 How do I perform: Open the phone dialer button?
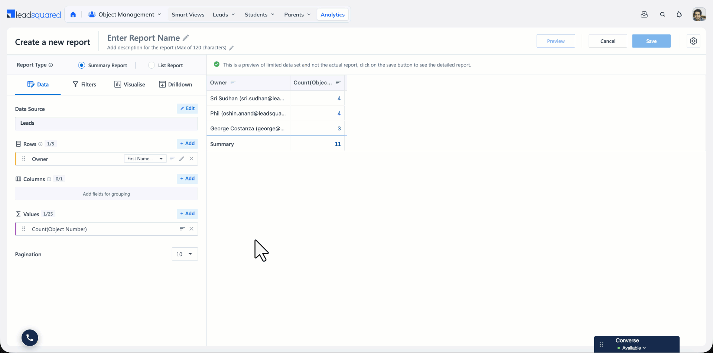[x=30, y=338]
